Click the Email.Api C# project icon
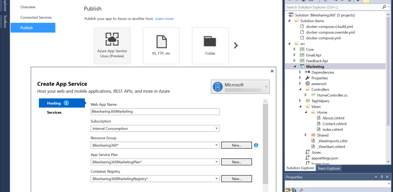This screenshot has width=393, height=192. coord(302,55)
